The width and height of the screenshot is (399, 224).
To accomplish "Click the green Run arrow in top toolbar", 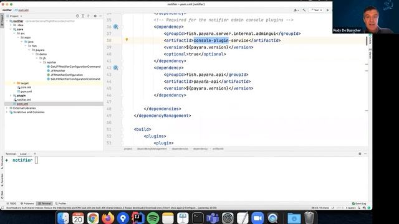I will tap(328, 10).
